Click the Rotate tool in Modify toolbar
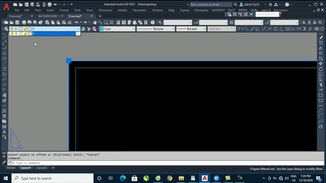Screen dimensions: 326x183 click(321, 69)
